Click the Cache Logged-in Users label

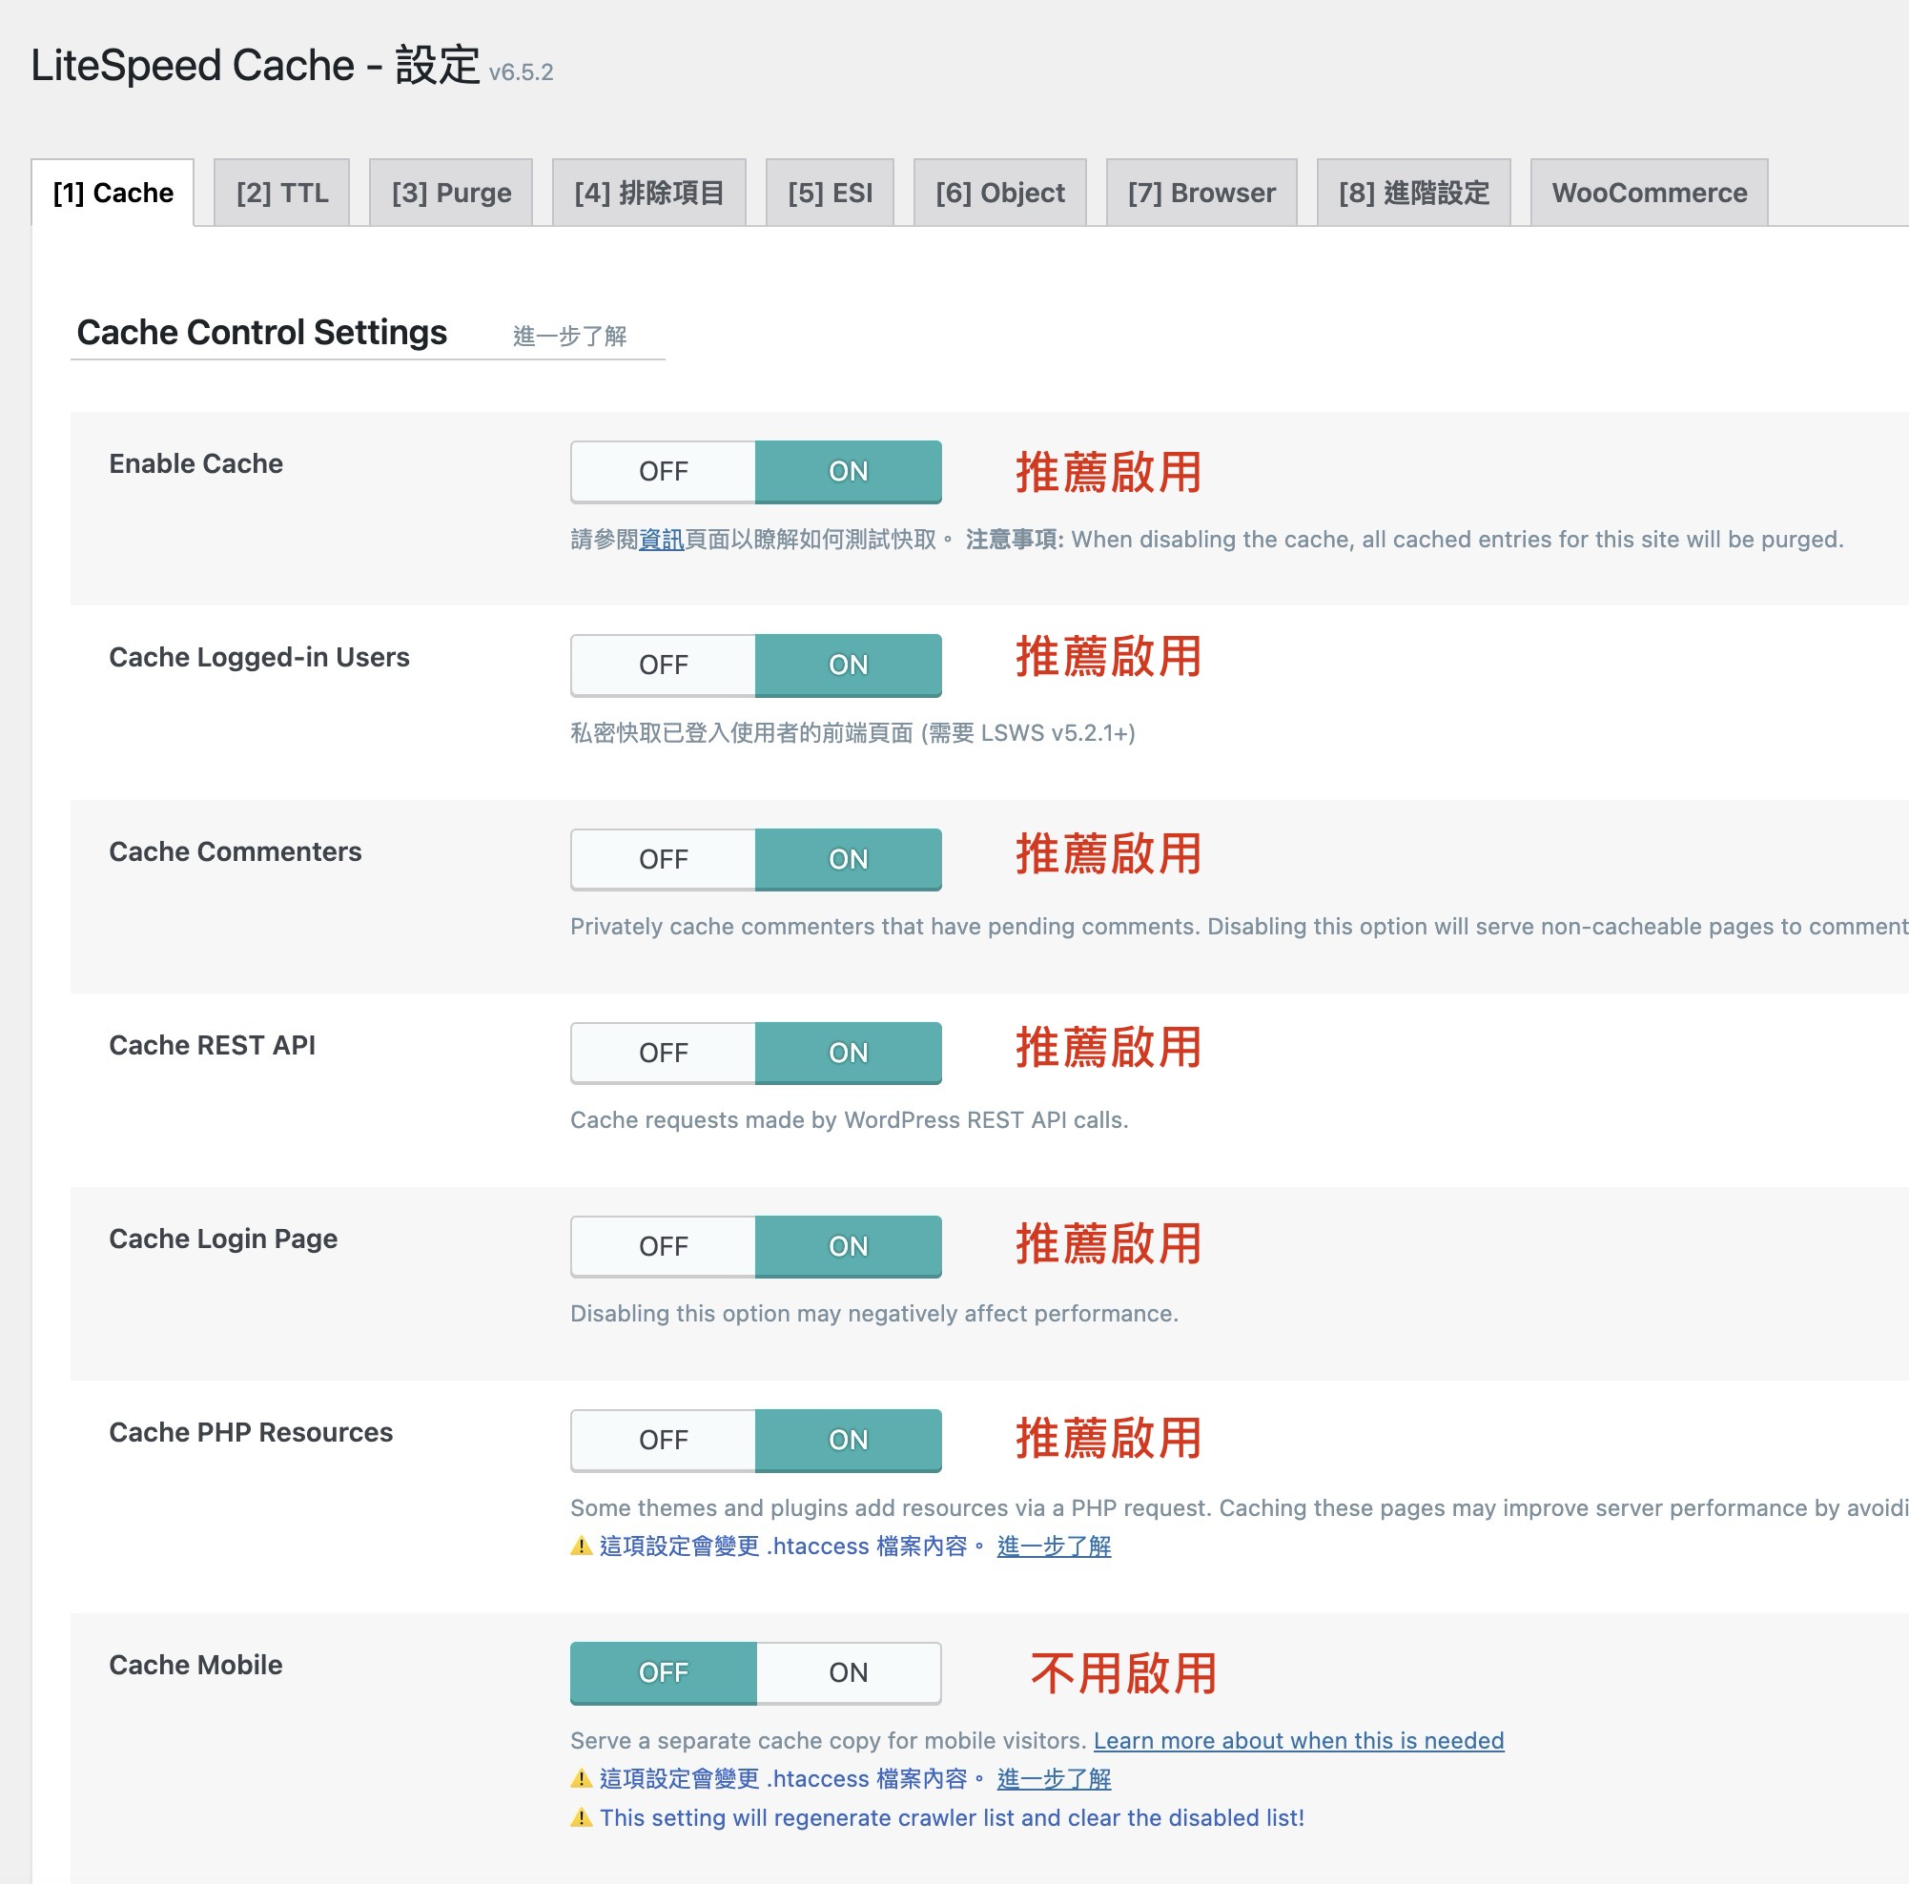(x=258, y=657)
